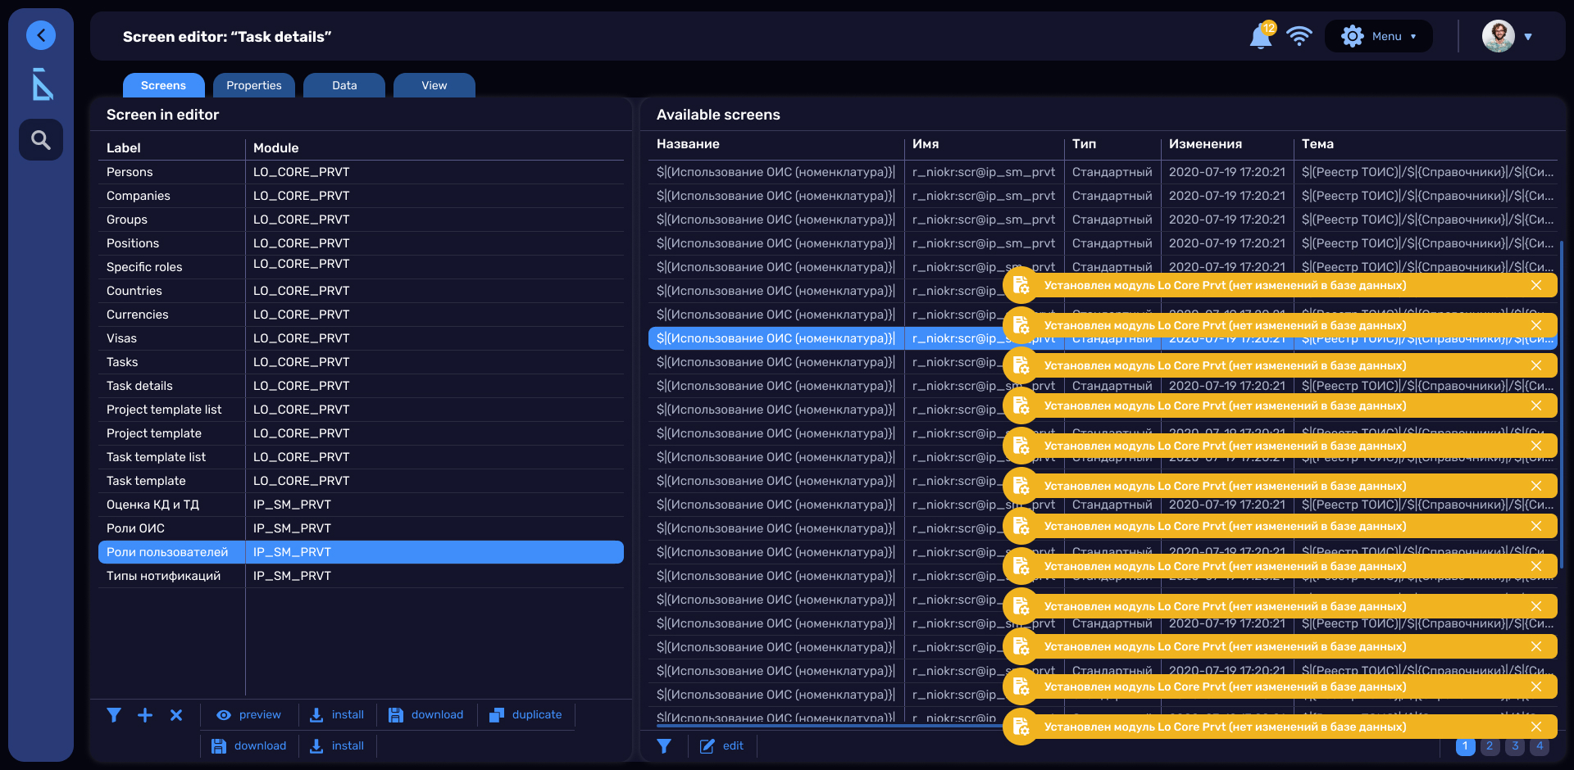
Task: Open the Data tab
Action: 344,85
